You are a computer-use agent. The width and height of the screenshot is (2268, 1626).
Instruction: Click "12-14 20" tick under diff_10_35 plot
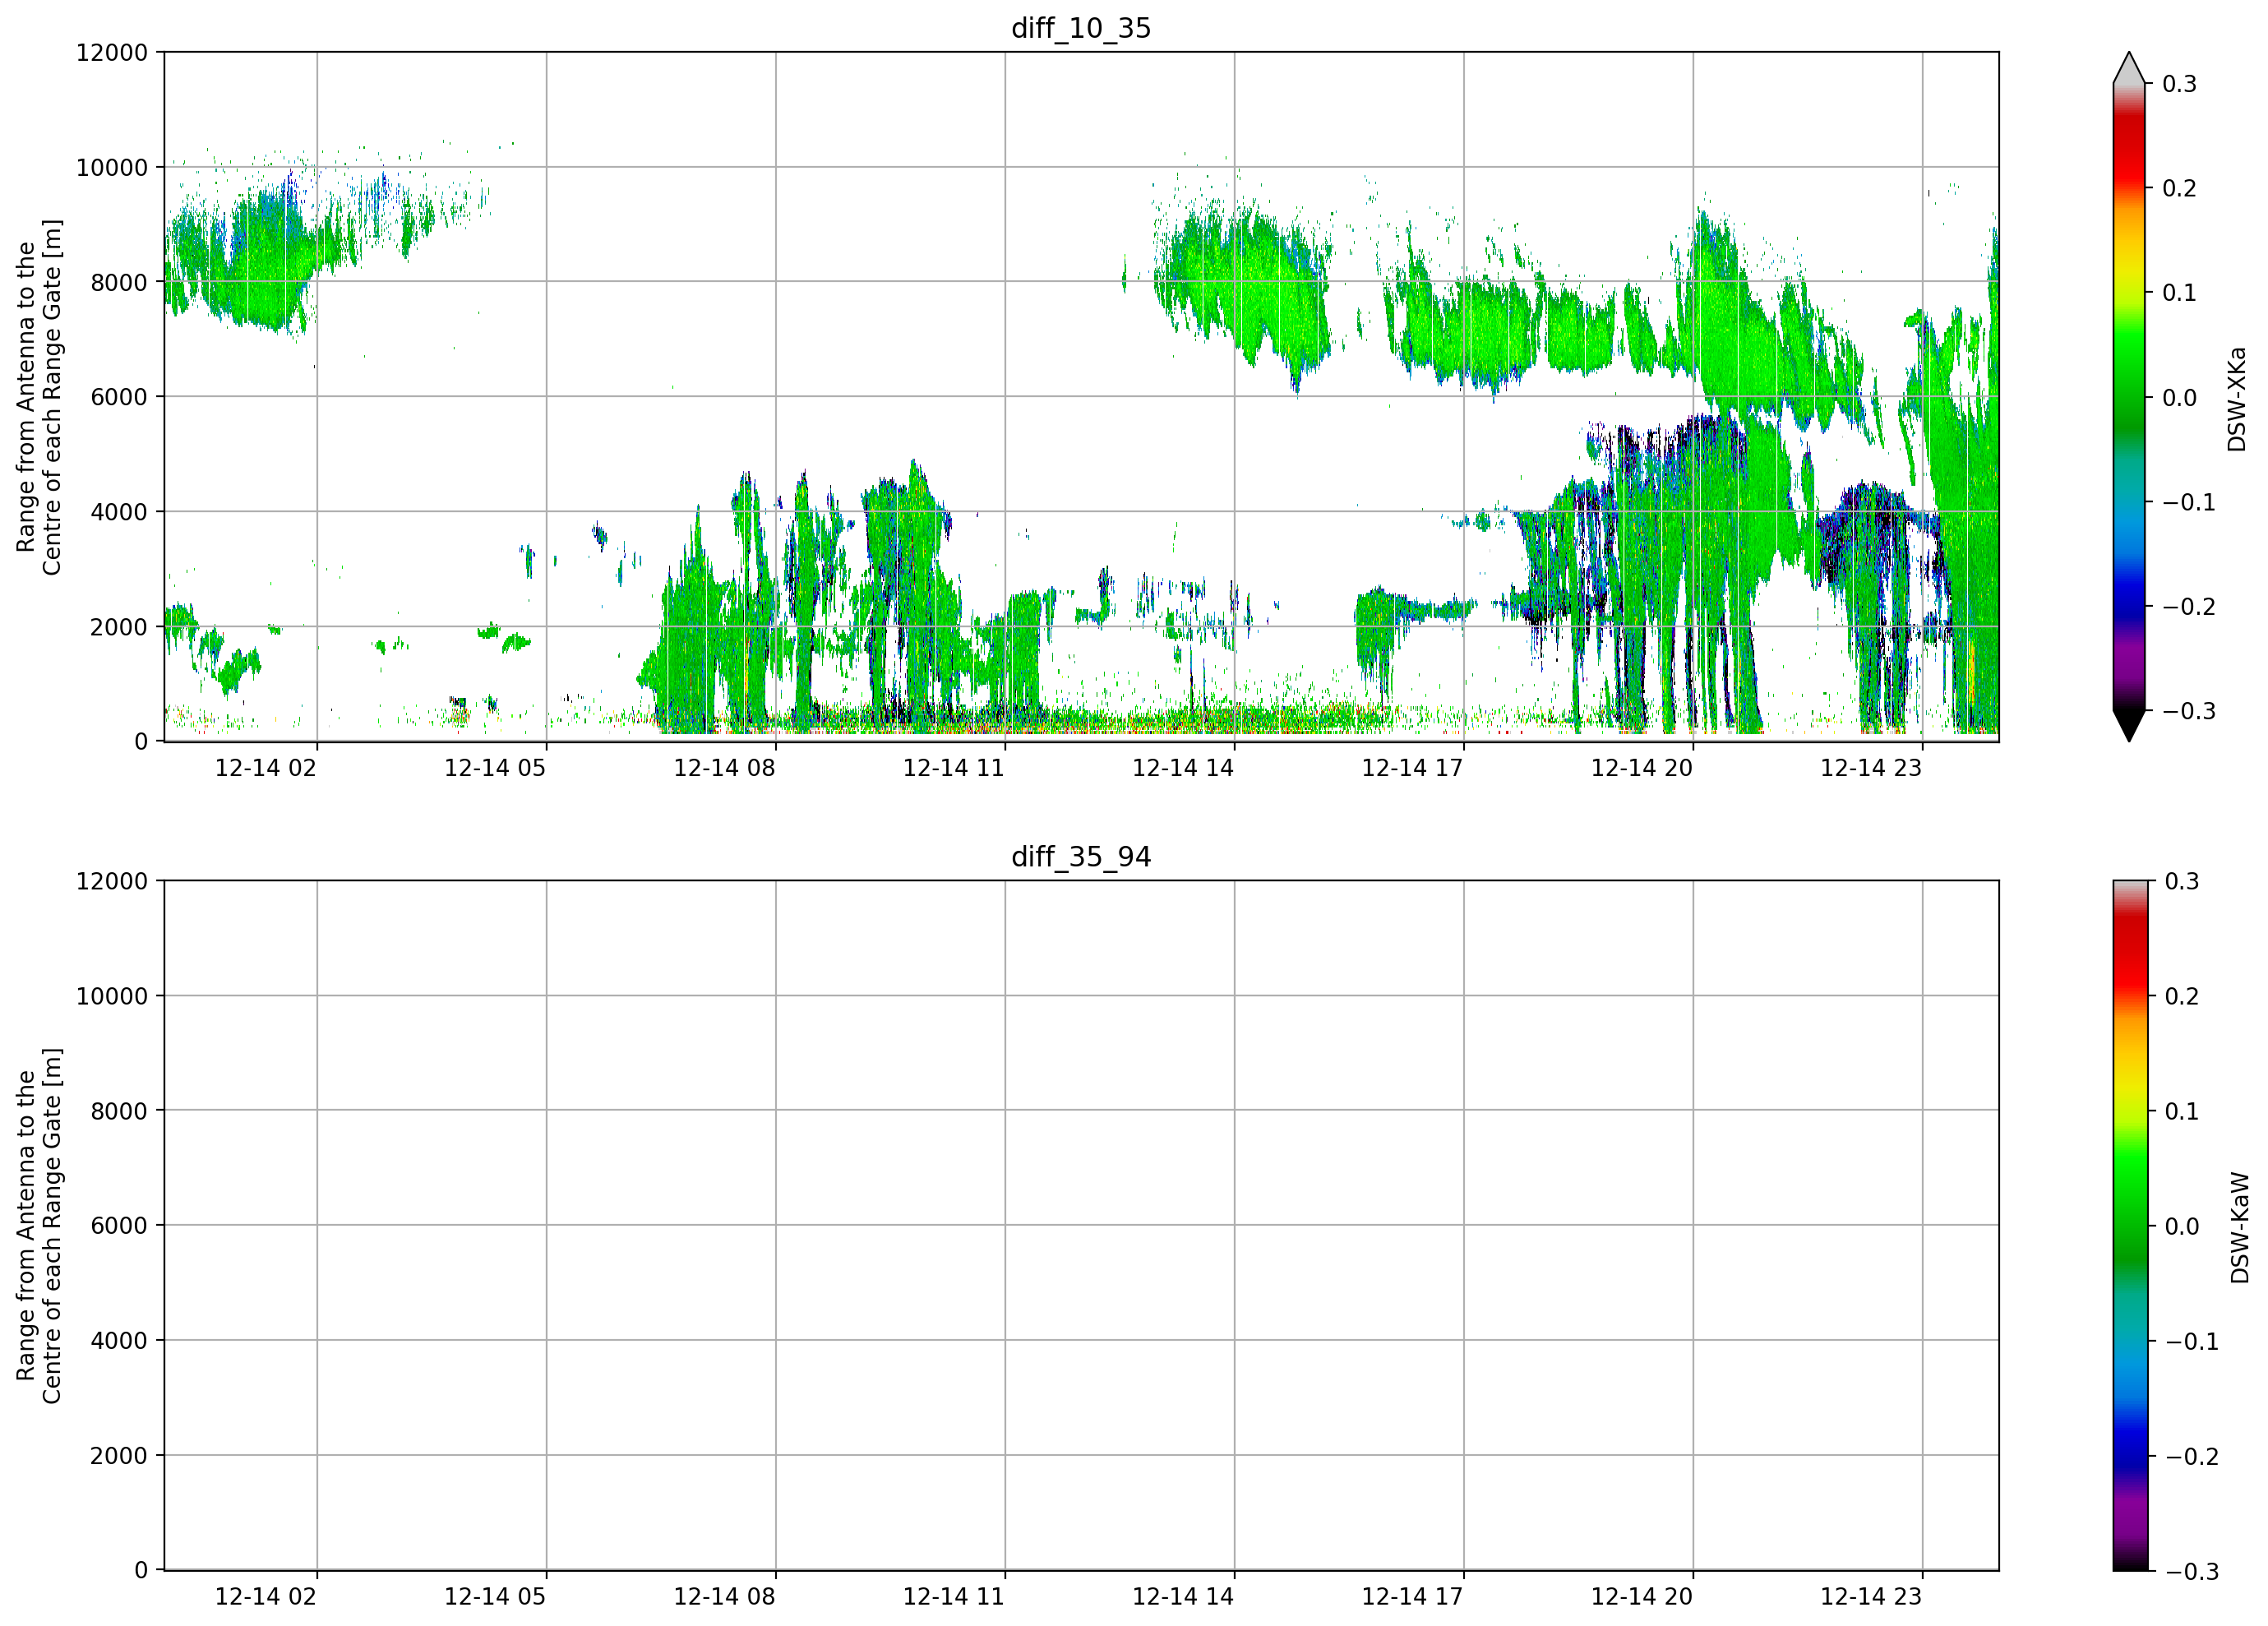pyautogui.click(x=1642, y=768)
